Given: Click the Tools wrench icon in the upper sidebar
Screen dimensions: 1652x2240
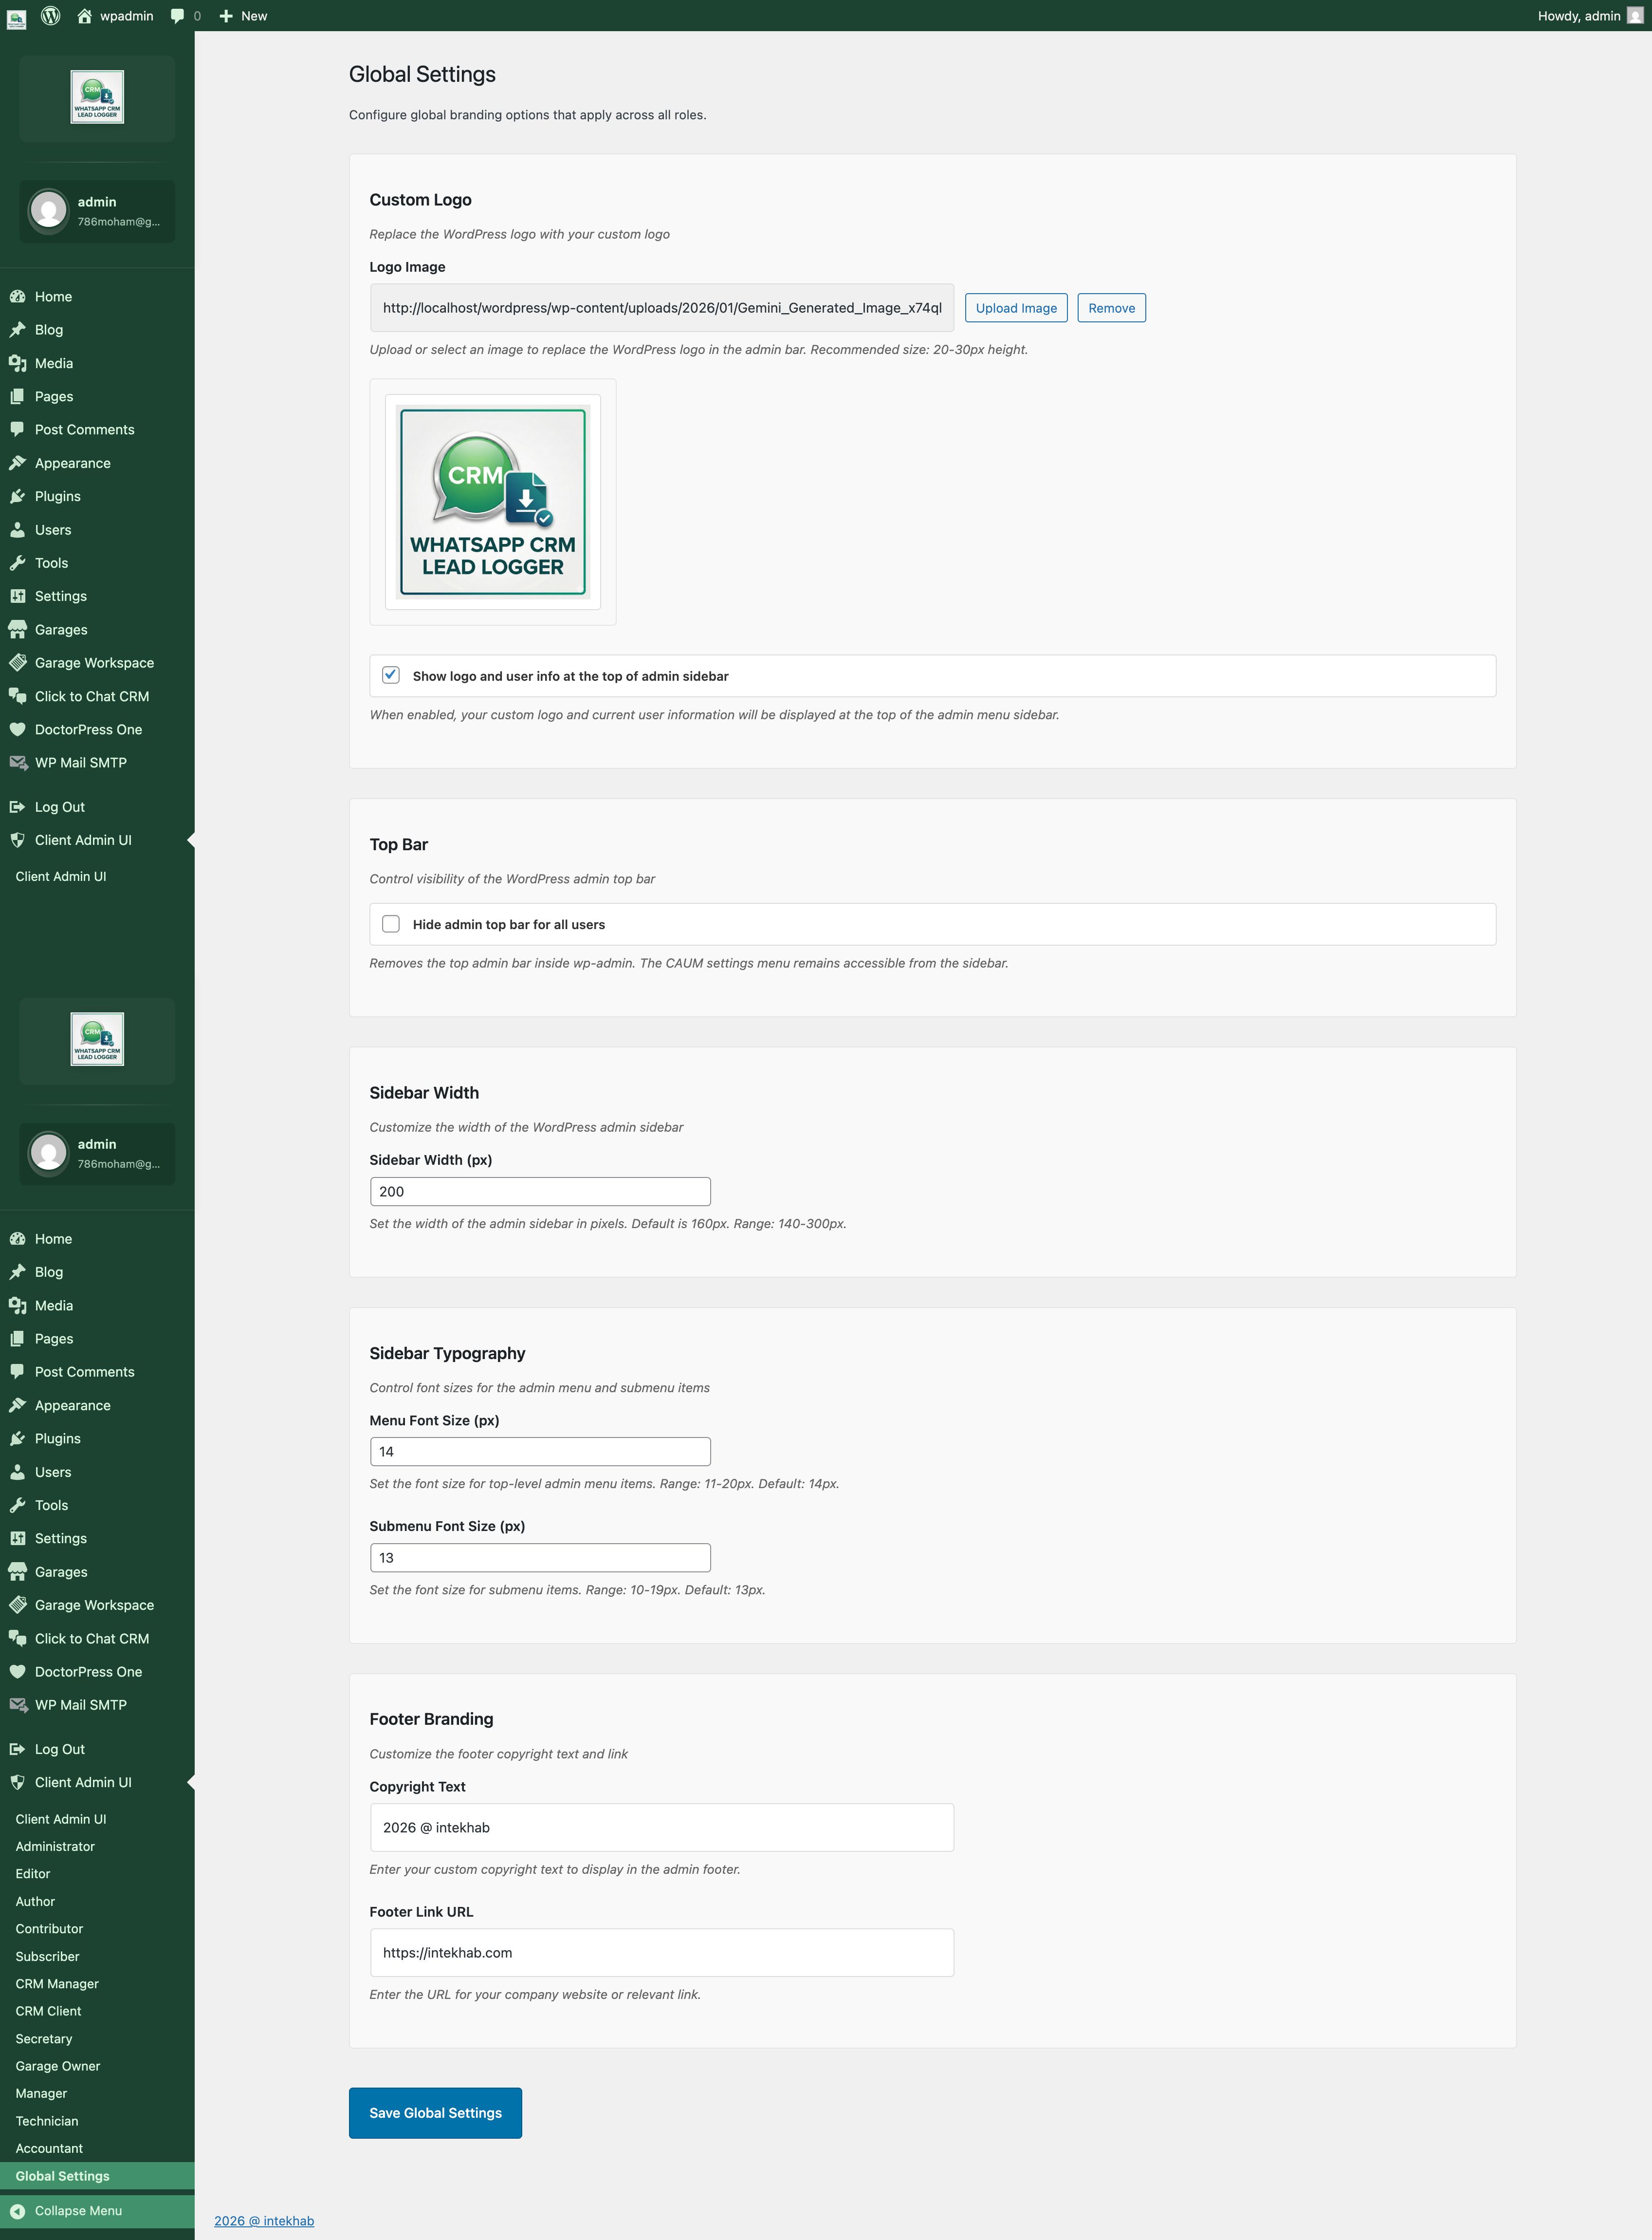Looking at the screenshot, I should 17,563.
